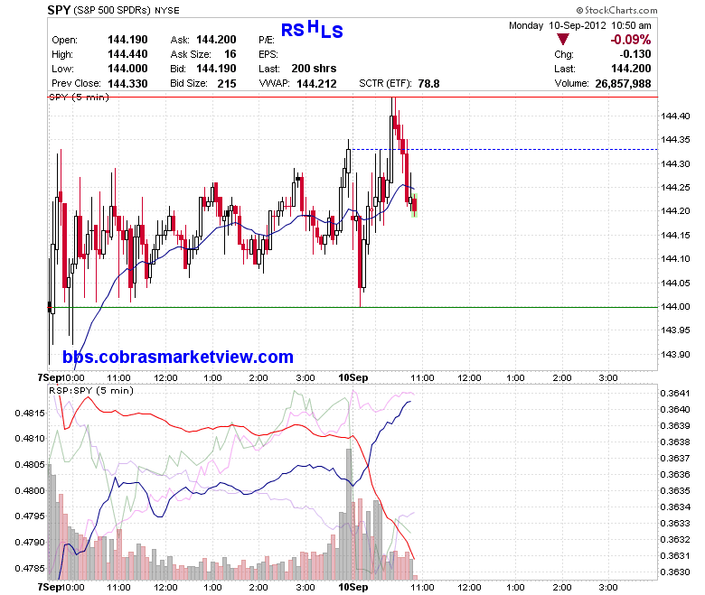Click the red down-triangle change indicator
705x595 pixels.
[x=562, y=39]
